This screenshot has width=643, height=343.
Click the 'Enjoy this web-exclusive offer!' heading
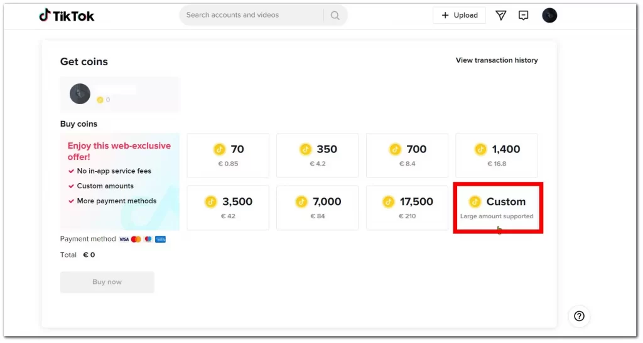click(x=119, y=152)
